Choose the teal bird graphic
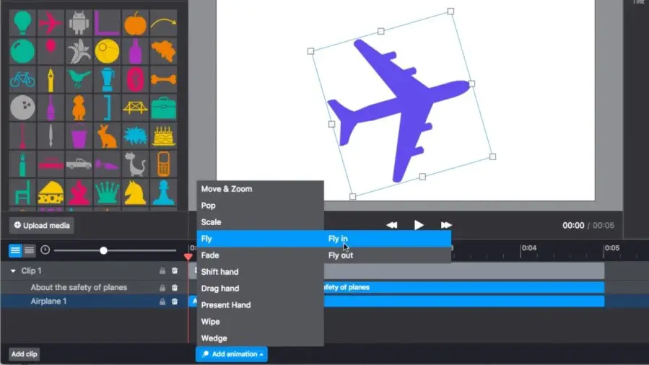 (79, 79)
